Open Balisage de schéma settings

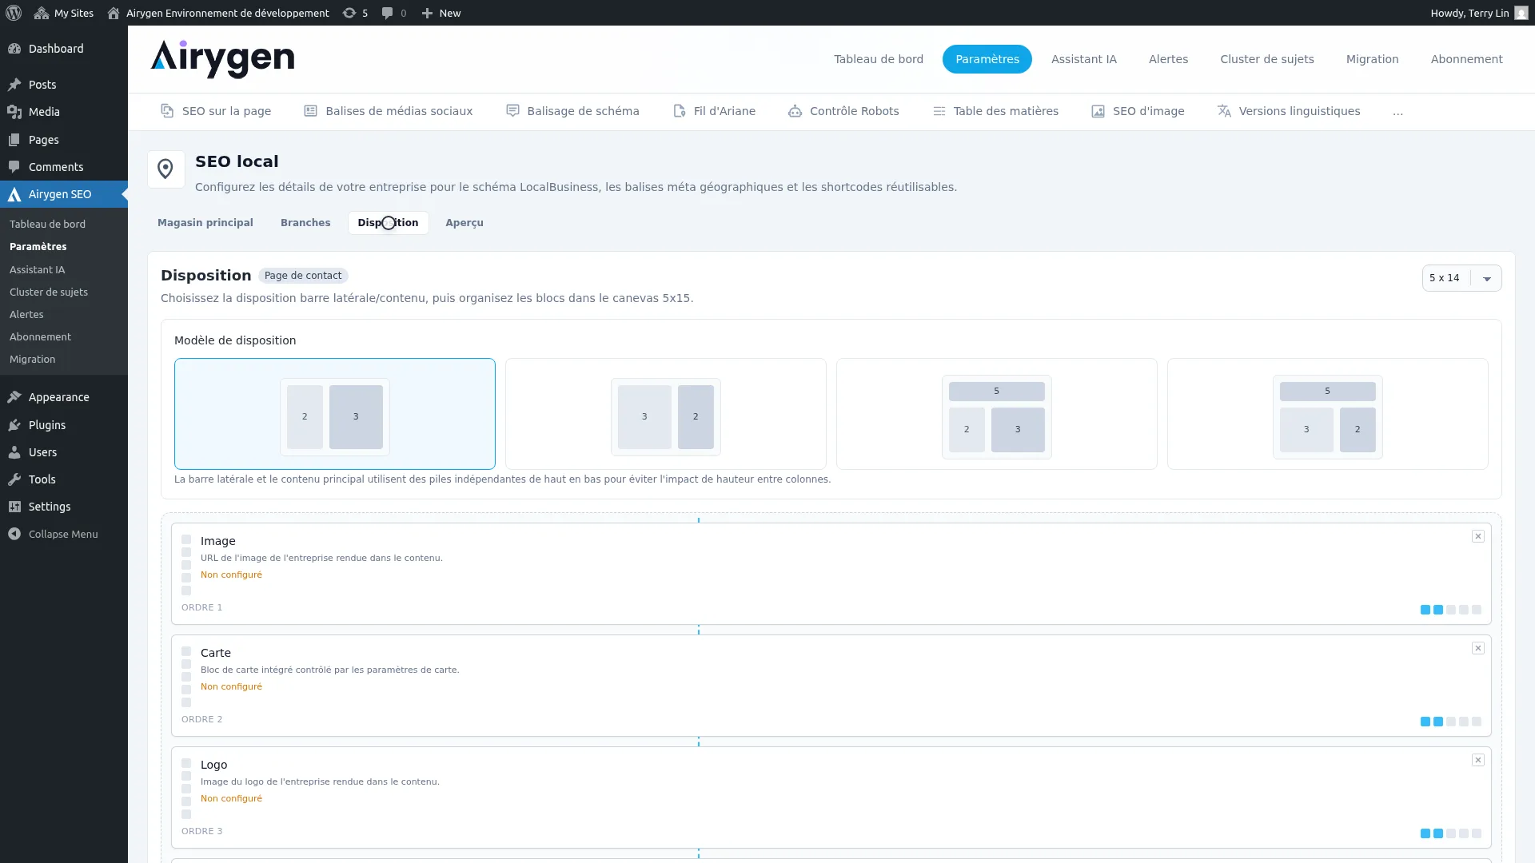click(573, 111)
